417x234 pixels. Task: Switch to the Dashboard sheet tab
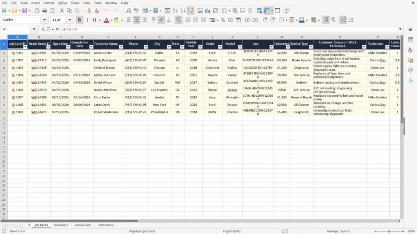pos(61,225)
